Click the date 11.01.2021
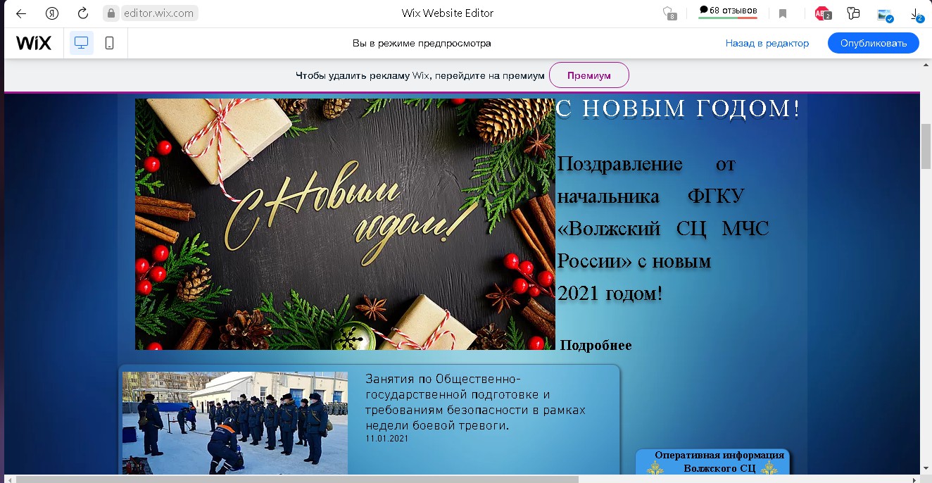 point(387,439)
